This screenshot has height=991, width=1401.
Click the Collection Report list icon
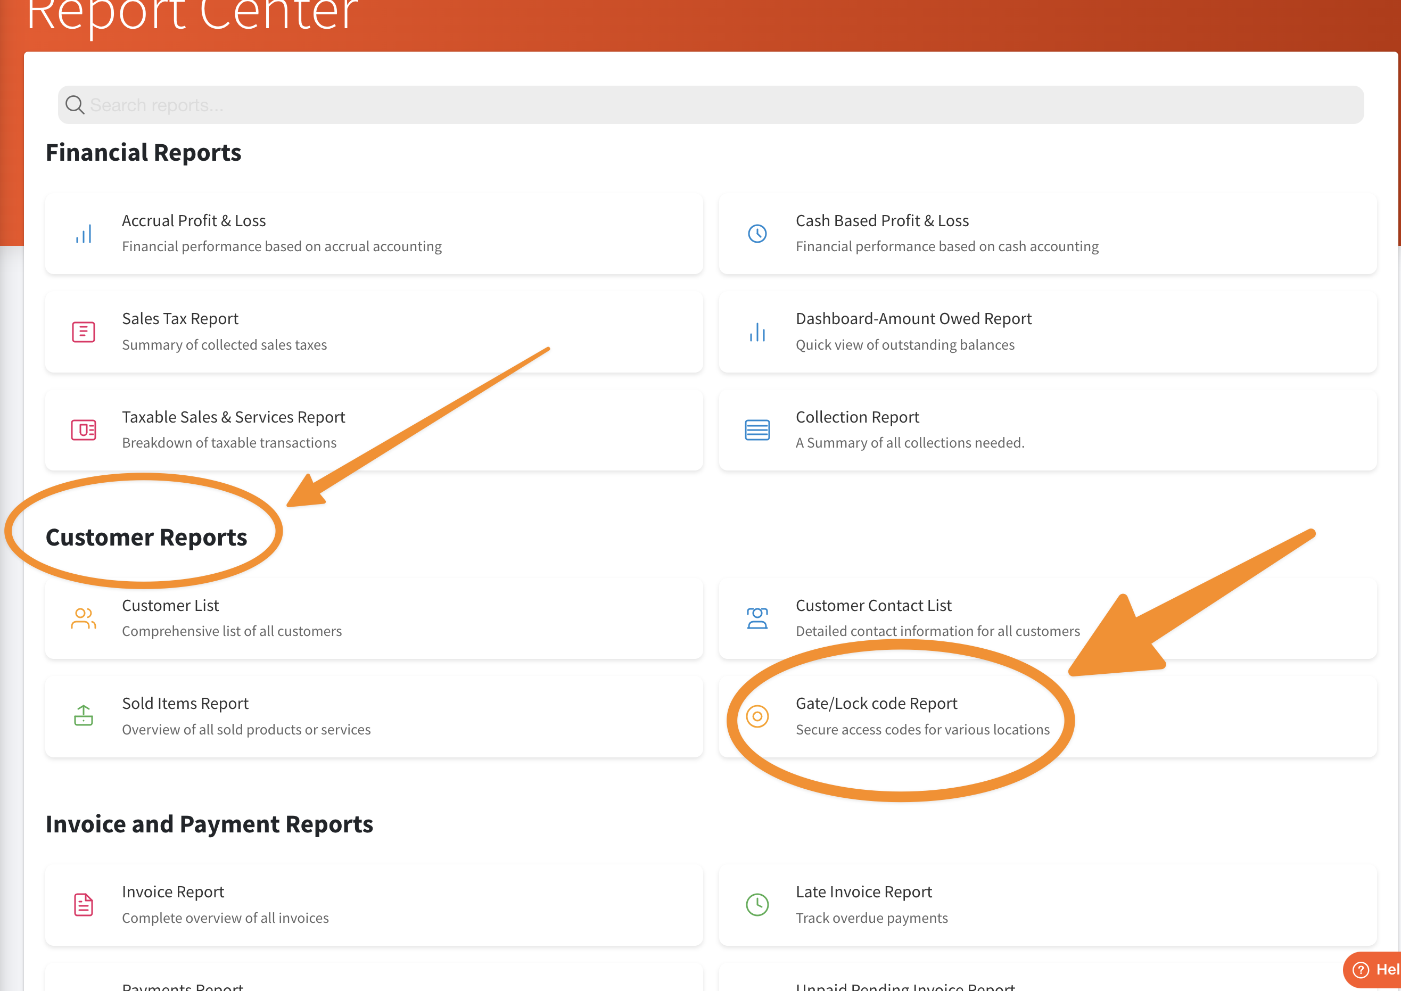(756, 430)
